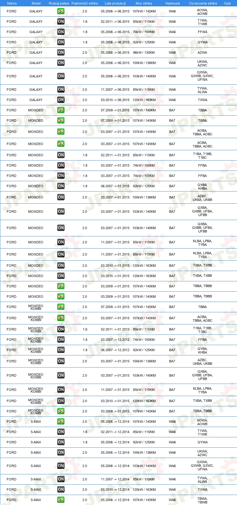Select the engine code TBWA, TBWB
Screen dimensions: 237x505
(202, 500)
